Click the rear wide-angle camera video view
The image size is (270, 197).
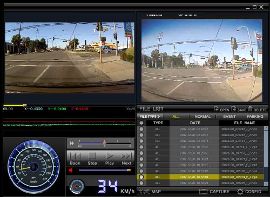coord(202,60)
